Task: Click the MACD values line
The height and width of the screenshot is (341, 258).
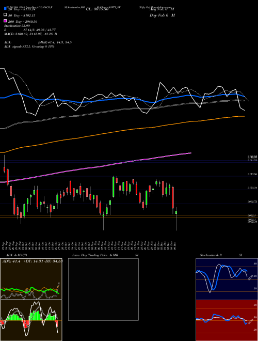Action: click(30, 34)
